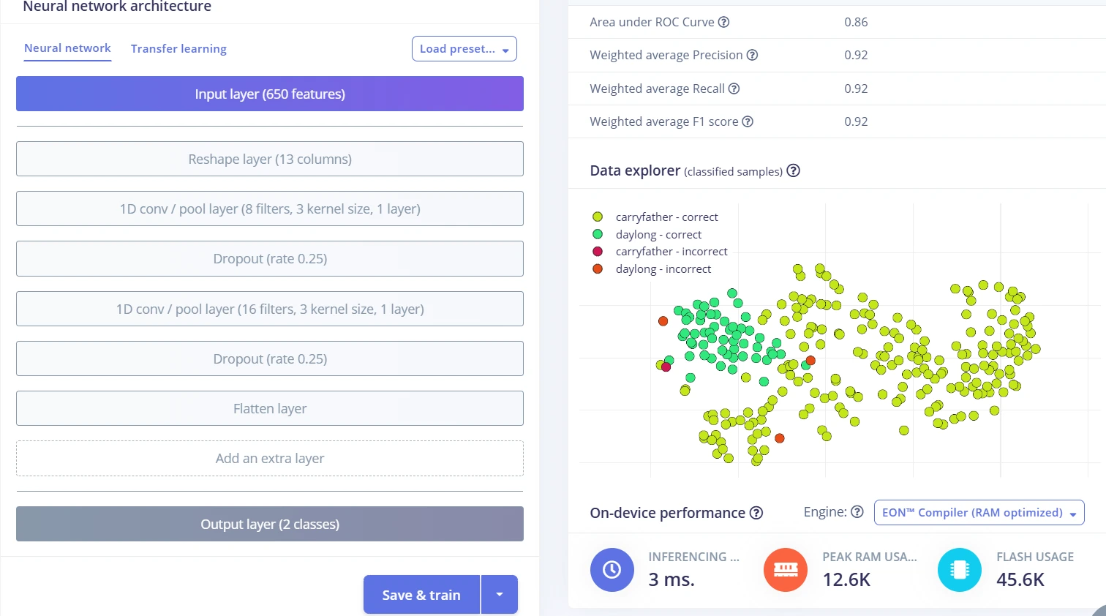Click On-device performance help icon

click(756, 513)
